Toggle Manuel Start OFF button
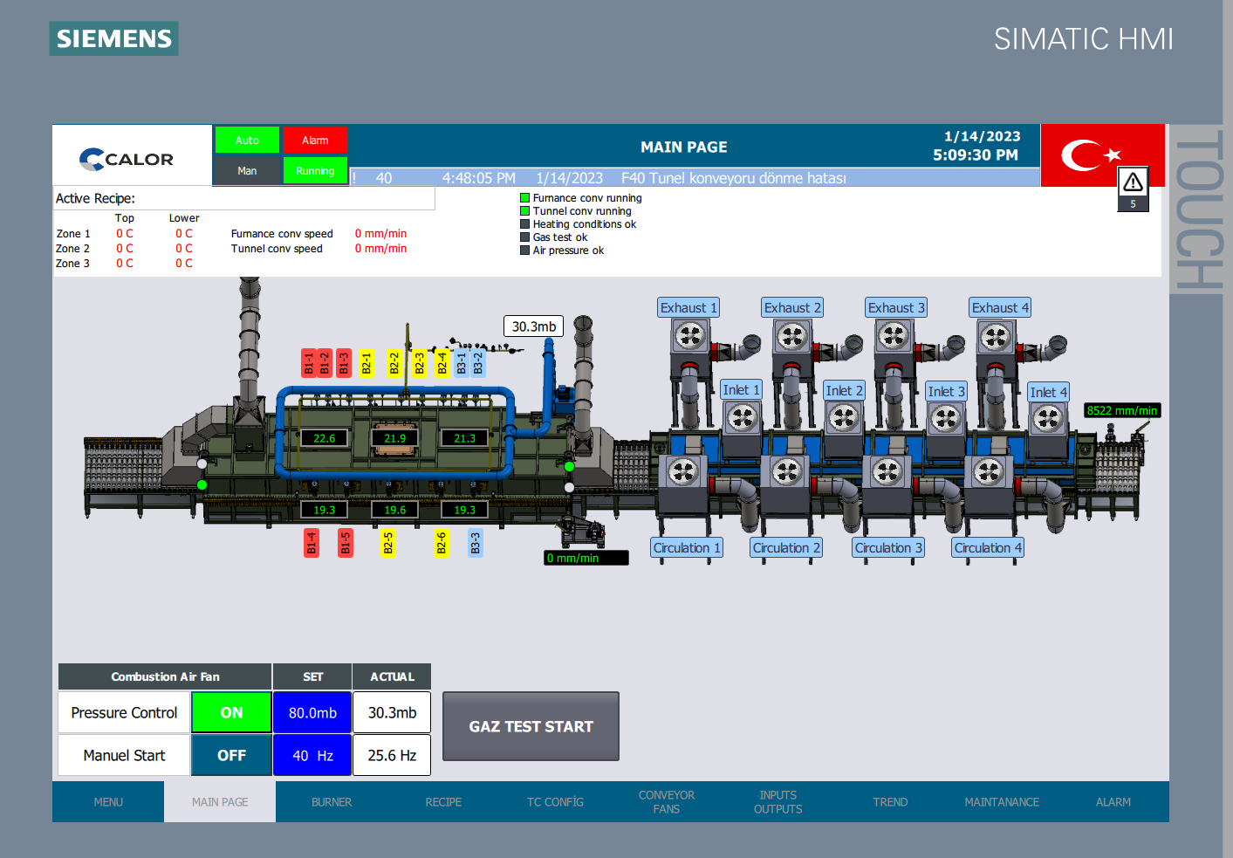Viewport: 1233px width, 858px height. tap(231, 755)
